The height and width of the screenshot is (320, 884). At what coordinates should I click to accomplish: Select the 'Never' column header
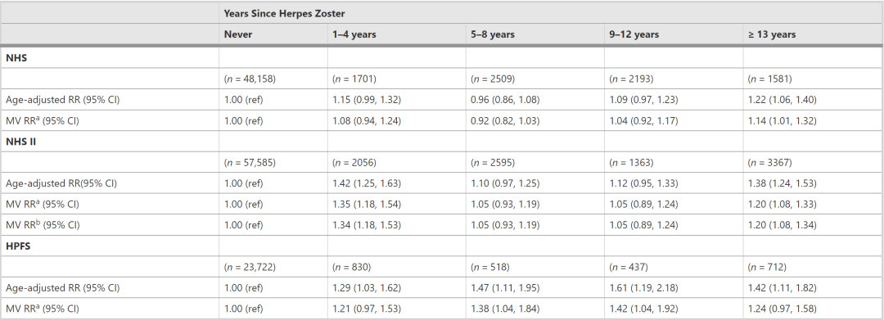click(x=238, y=34)
